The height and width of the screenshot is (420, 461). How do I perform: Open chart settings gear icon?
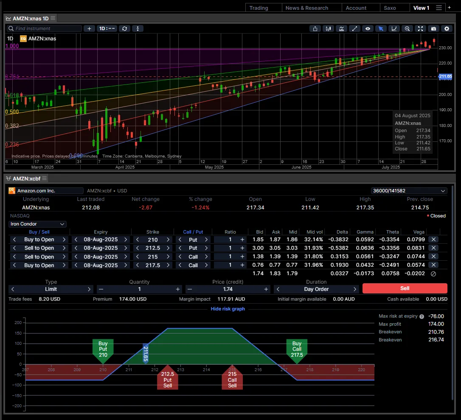447,28
